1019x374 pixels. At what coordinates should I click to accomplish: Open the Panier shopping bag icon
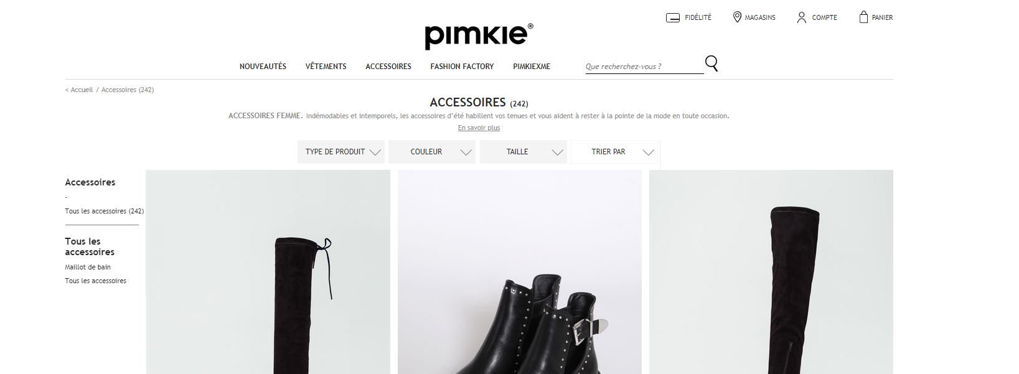[x=863, y=17]
